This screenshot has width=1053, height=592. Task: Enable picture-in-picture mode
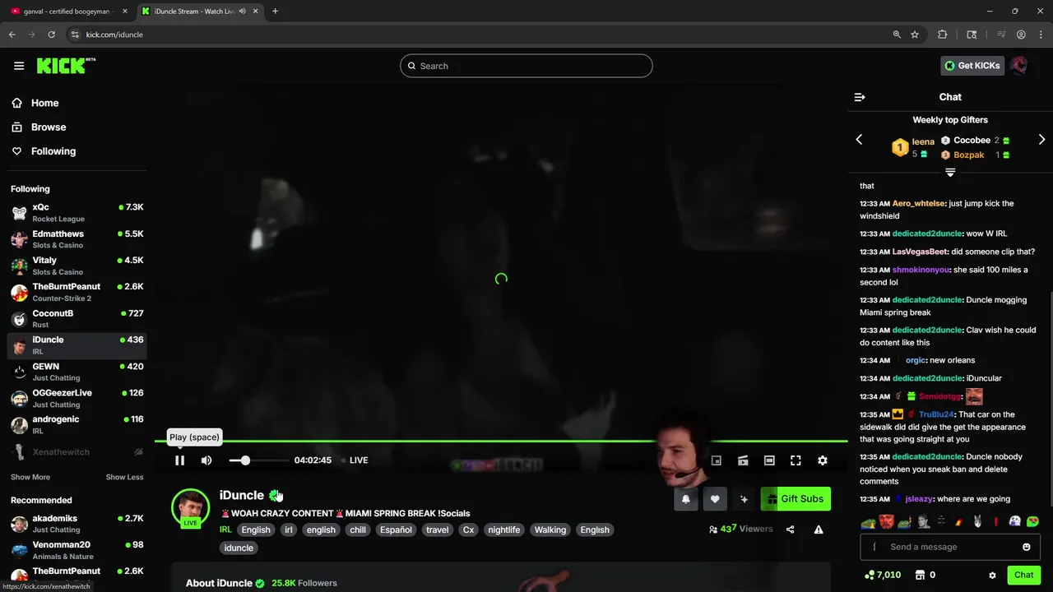717,460
